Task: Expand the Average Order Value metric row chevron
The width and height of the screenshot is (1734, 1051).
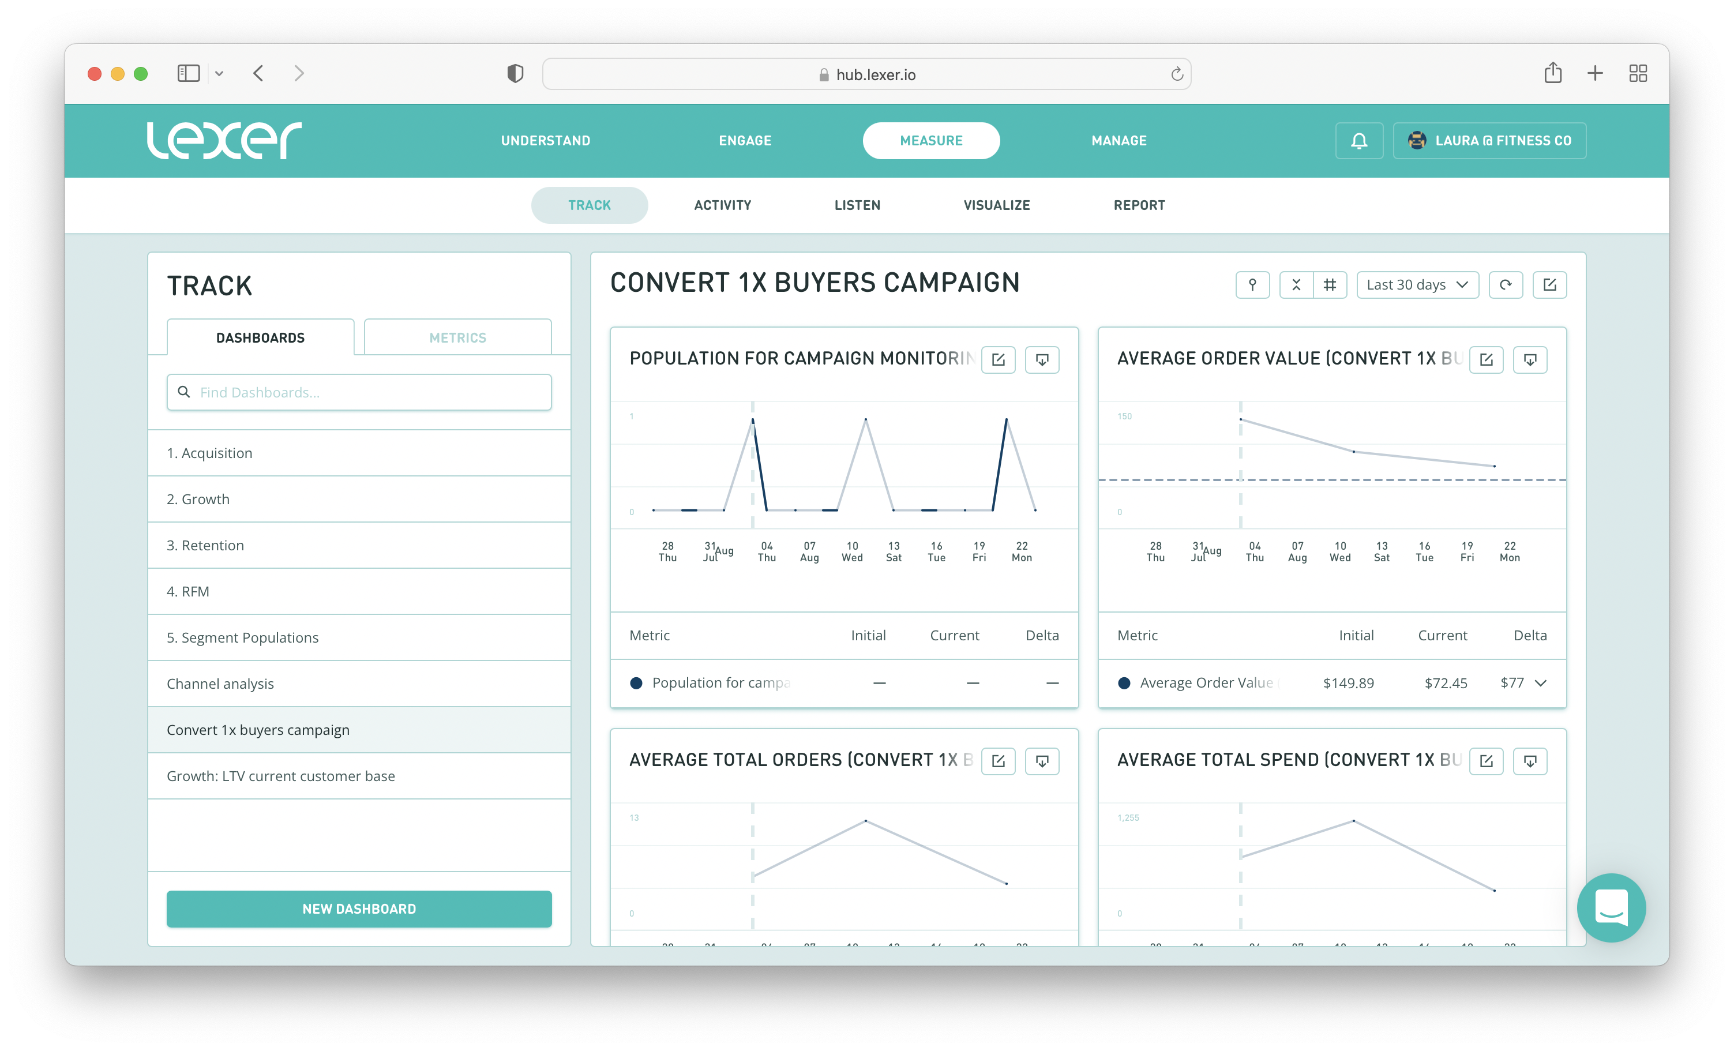Action: [1541, 683]
